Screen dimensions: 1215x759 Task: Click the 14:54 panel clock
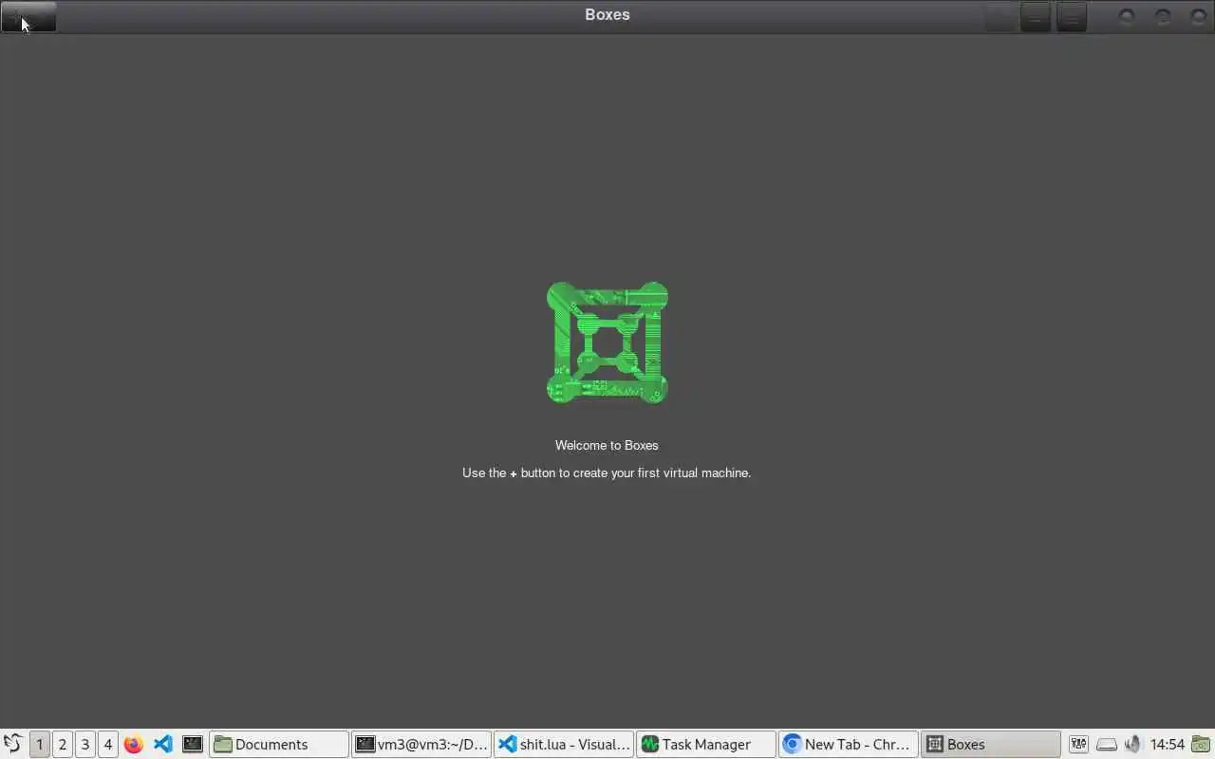tap(1168, 744)
